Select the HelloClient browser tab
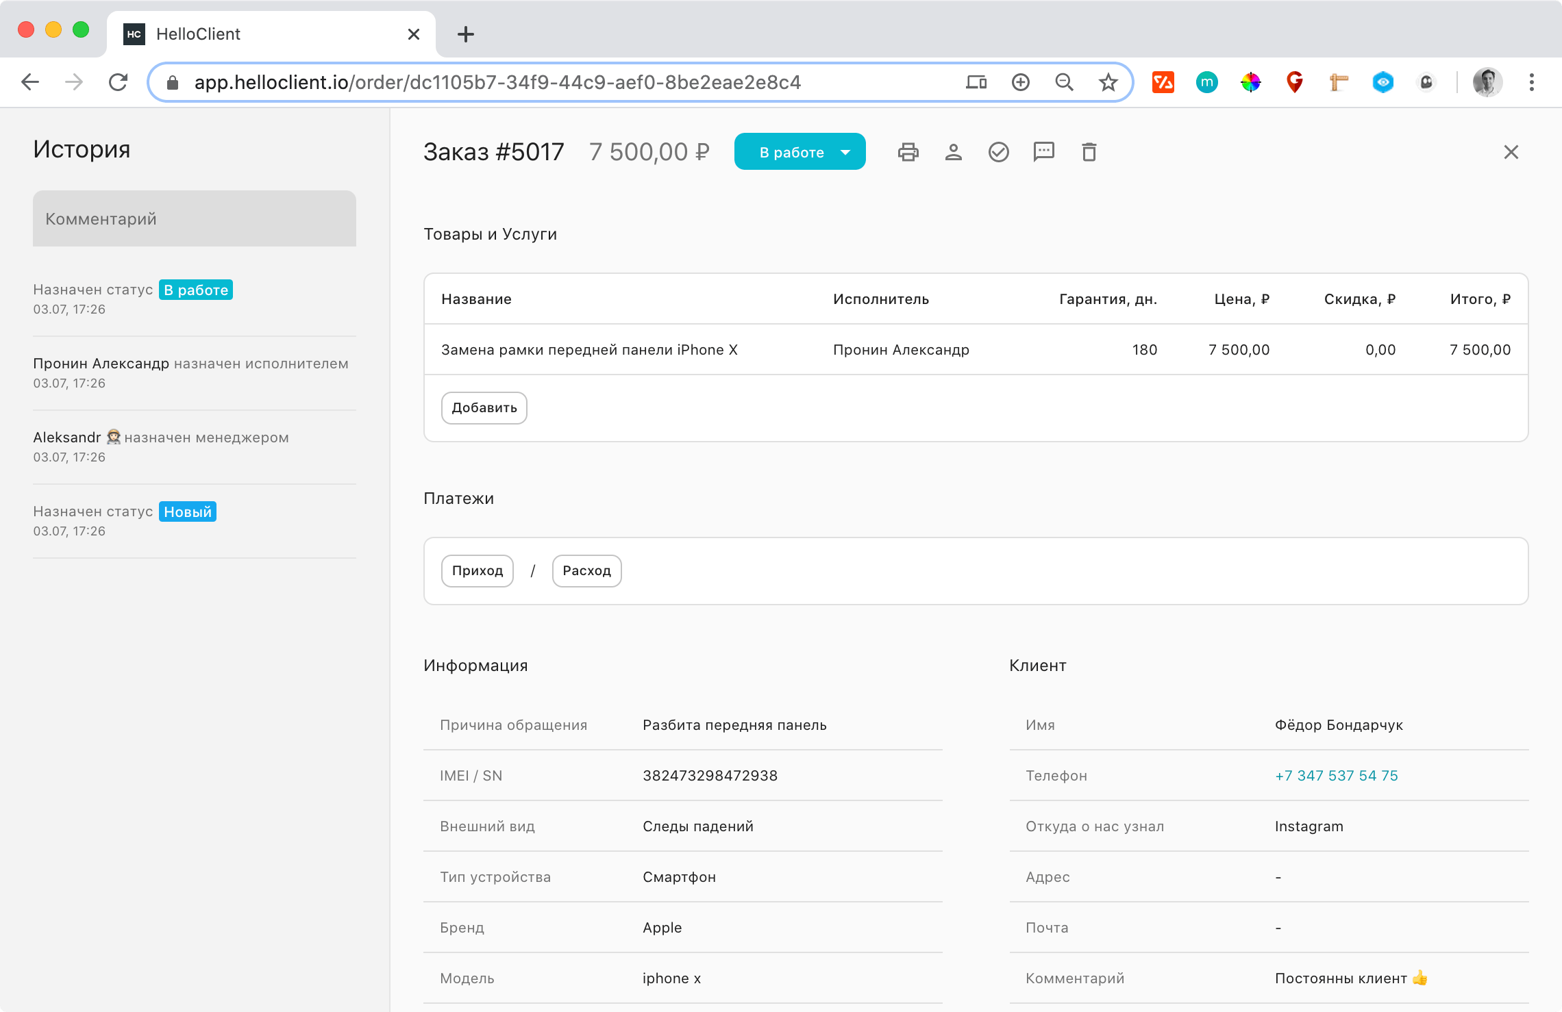 tap(267, 34)
